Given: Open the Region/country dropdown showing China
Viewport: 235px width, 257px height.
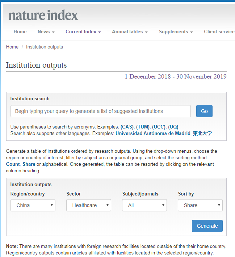Looking at the screenshot, I should click(33, 205).
